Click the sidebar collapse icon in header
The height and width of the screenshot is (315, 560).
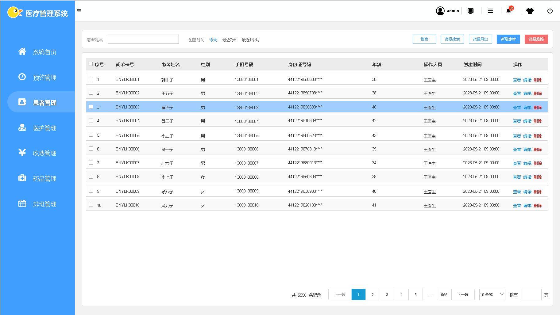click(79, 11)
